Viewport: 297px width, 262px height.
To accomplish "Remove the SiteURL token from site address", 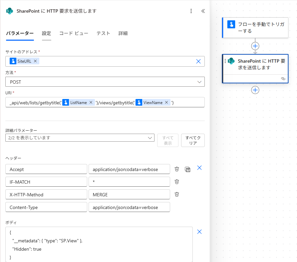I will (35, 61).
